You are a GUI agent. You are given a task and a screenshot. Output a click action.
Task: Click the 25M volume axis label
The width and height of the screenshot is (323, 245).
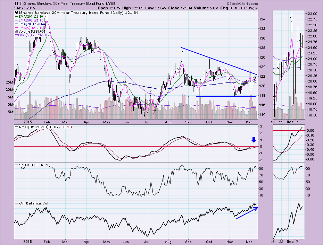click(x=10, y=82)
